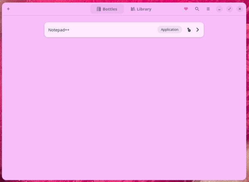
Task: Maximize the Bottles window
Action: [x=229, y=9]
